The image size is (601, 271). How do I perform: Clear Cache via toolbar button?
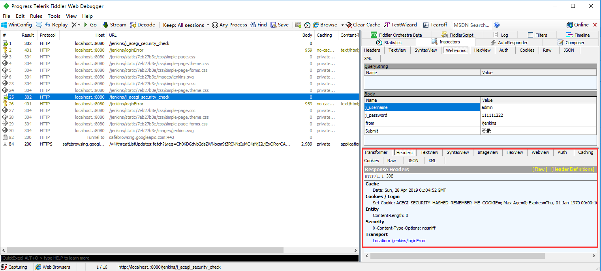(363, 25)
